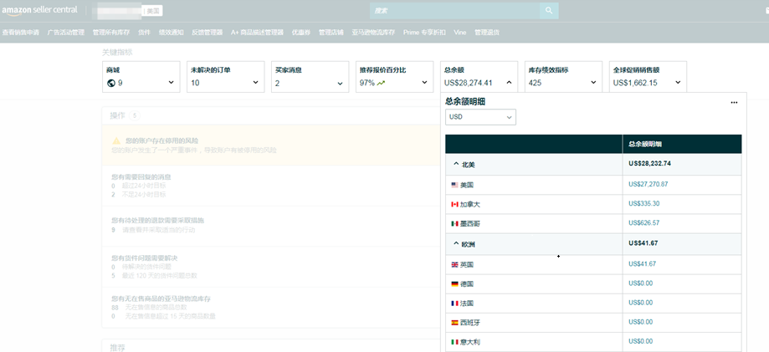Open the Amazon Seller Central logo home
This screenshot has height=352, width=769.
tap(39, 10)
